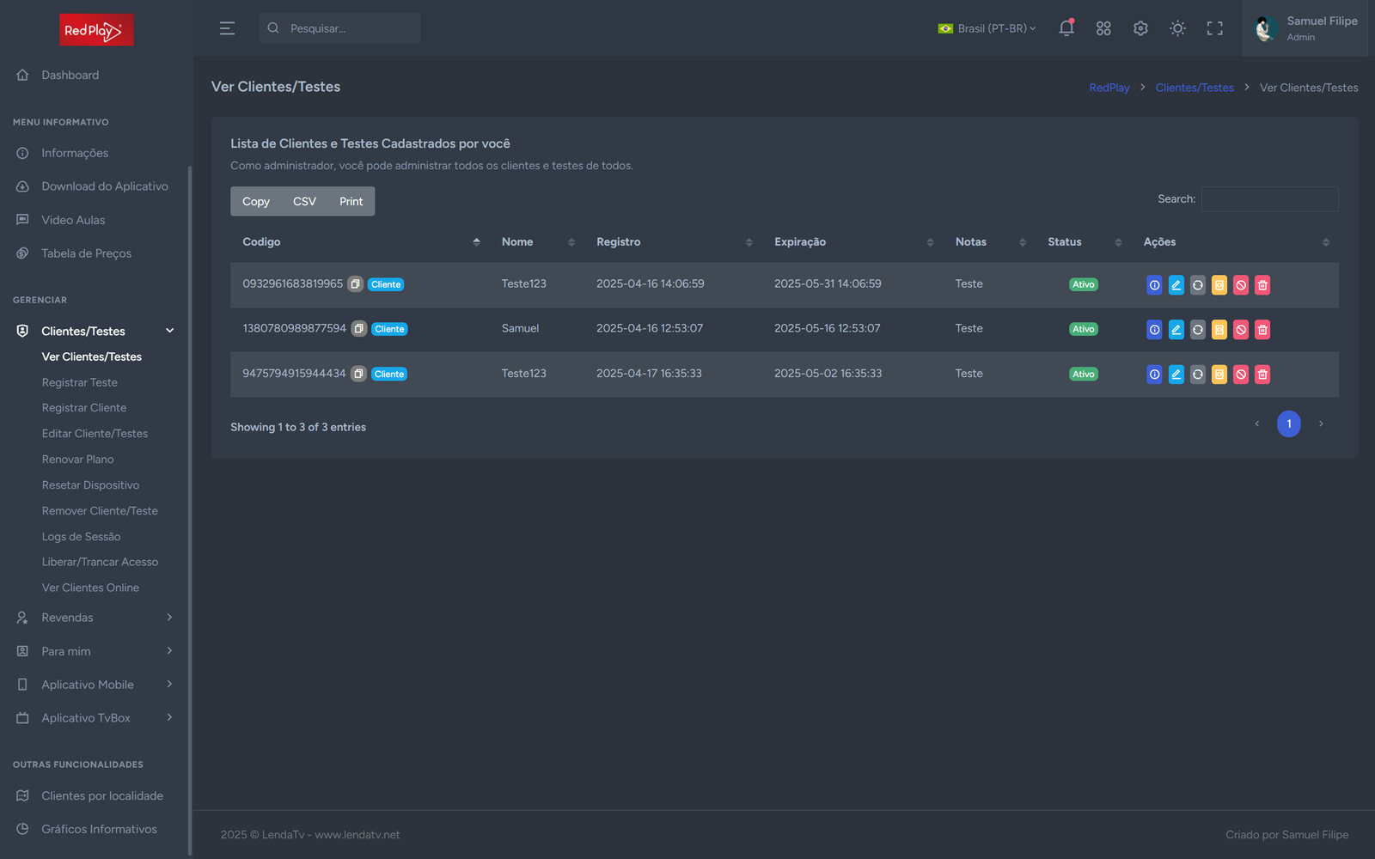Click next page arrow
Screen dimensions: 1375x859
1321,423
